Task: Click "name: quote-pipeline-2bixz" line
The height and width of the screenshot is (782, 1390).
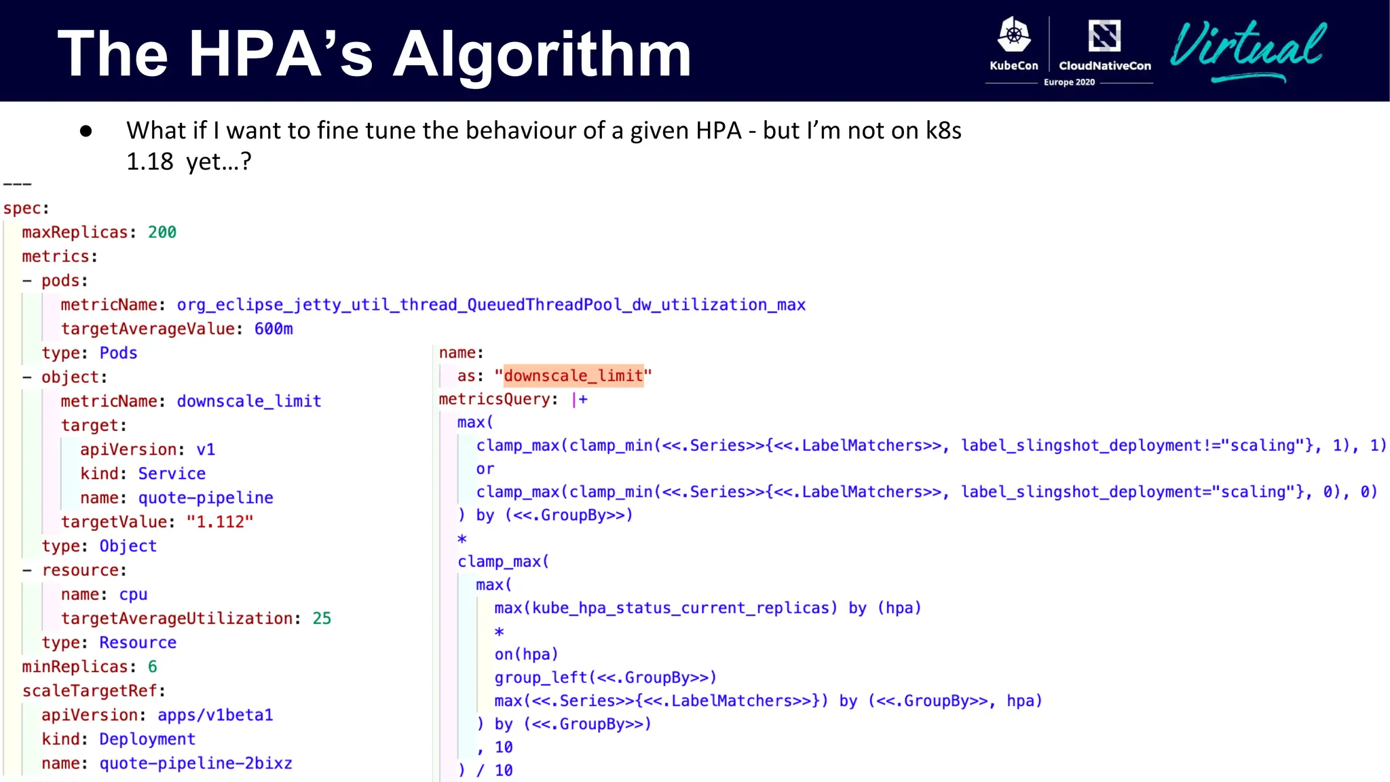Action: pyautogui.click(x=167, y=764)
